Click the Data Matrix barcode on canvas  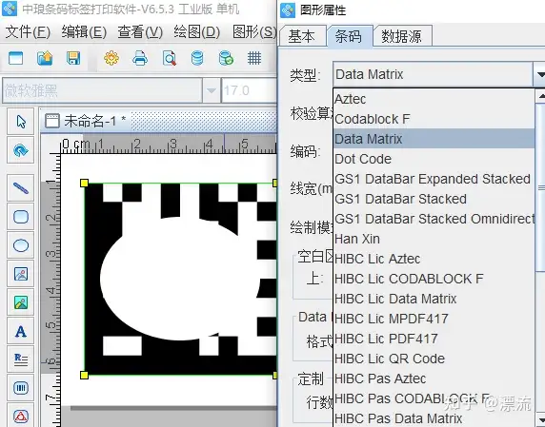(180, 280)
